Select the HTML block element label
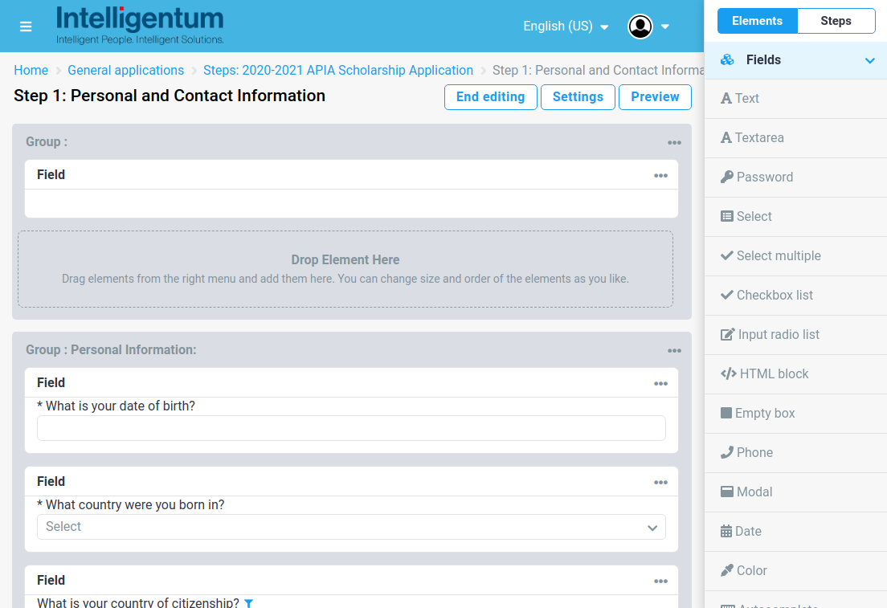 (775, 373)
